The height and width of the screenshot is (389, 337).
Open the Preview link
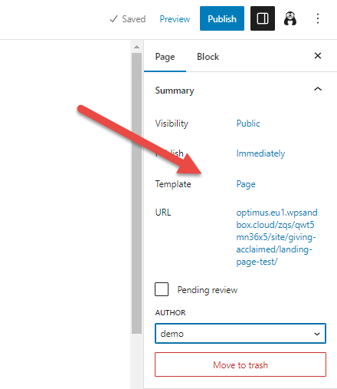coord(175,19)
